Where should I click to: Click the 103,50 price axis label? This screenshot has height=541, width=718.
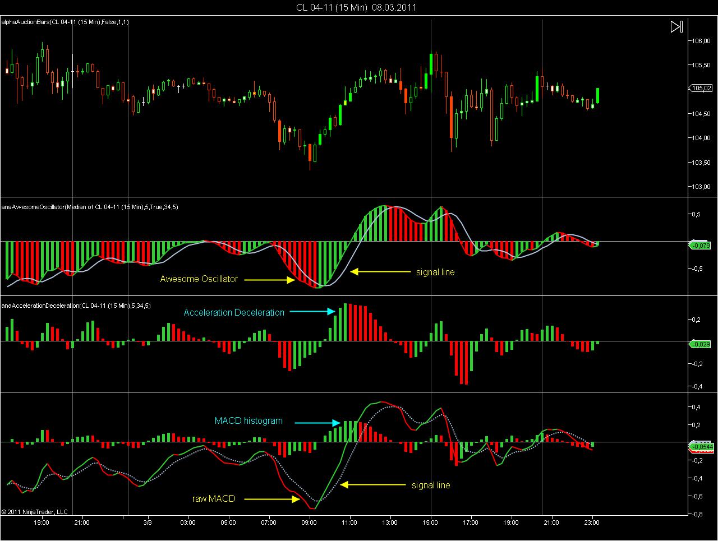pos(702,163)
